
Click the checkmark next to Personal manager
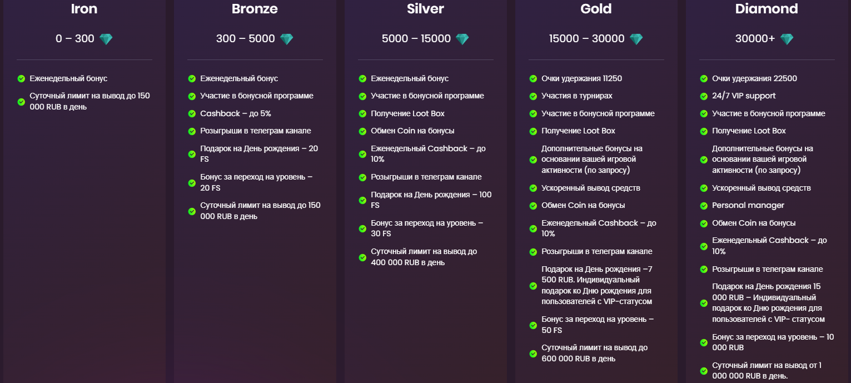(x=704, y=206)
